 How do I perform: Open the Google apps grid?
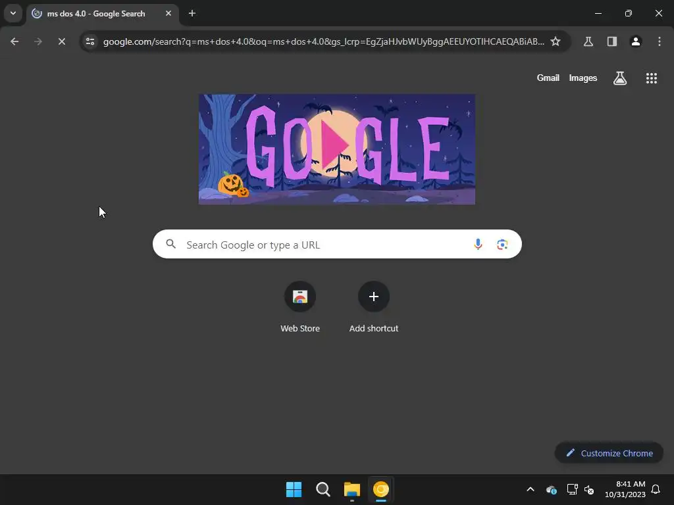coord(651,78)
